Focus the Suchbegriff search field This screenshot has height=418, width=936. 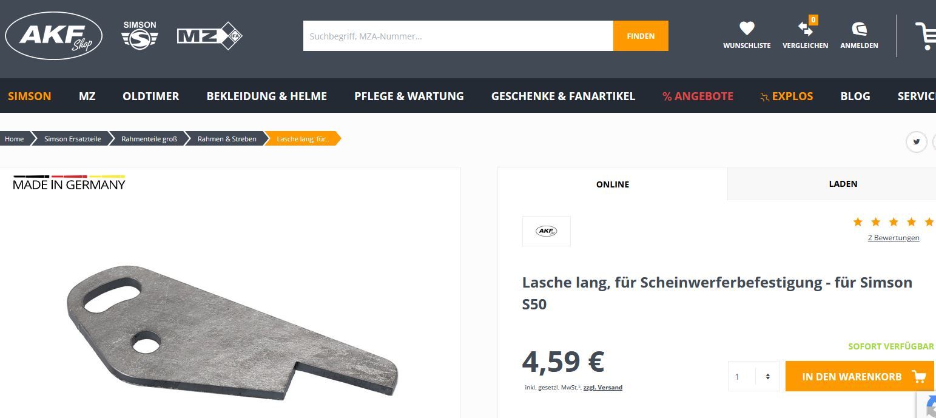click(x=458, y=36)
